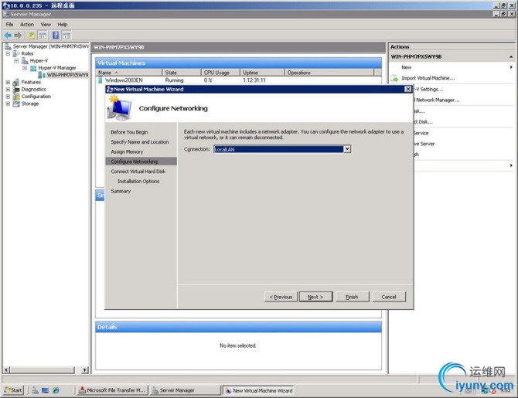Viewport: 518px width, 398px height.
Task: Click the wizard title bar icon
Action: pyautogui.click(x=110, y=89)
